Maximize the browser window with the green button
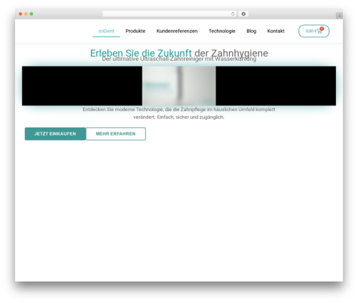 [x=32, y=14]
